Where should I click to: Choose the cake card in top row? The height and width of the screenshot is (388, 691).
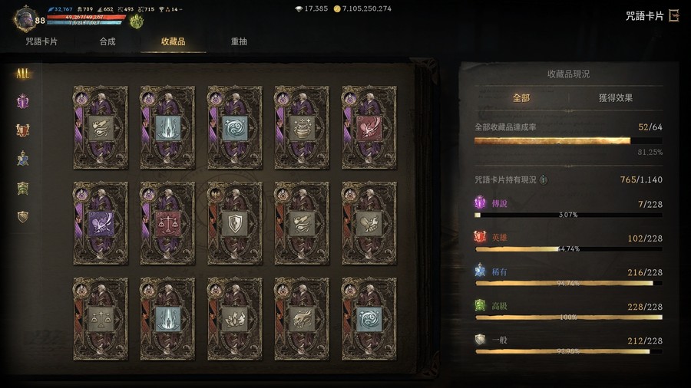pyautogui.click(x=302, y=127)
